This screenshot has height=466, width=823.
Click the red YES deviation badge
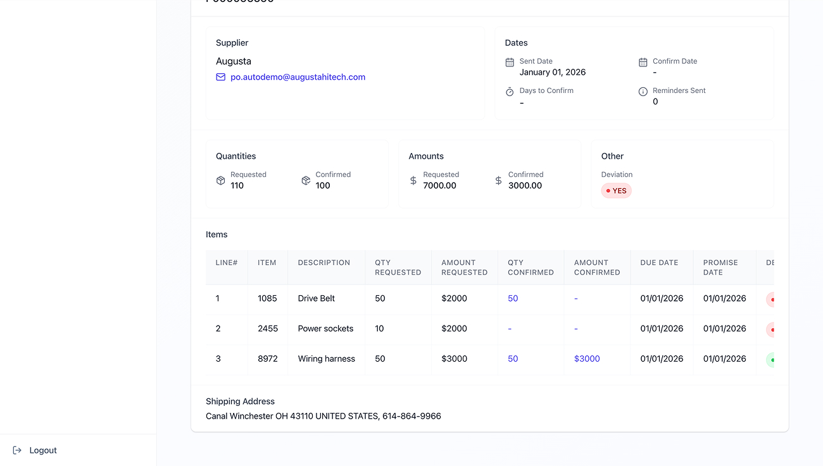click(x=616, y=191)
